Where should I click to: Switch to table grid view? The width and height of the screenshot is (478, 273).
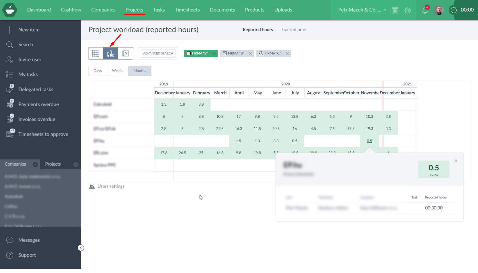96,54
